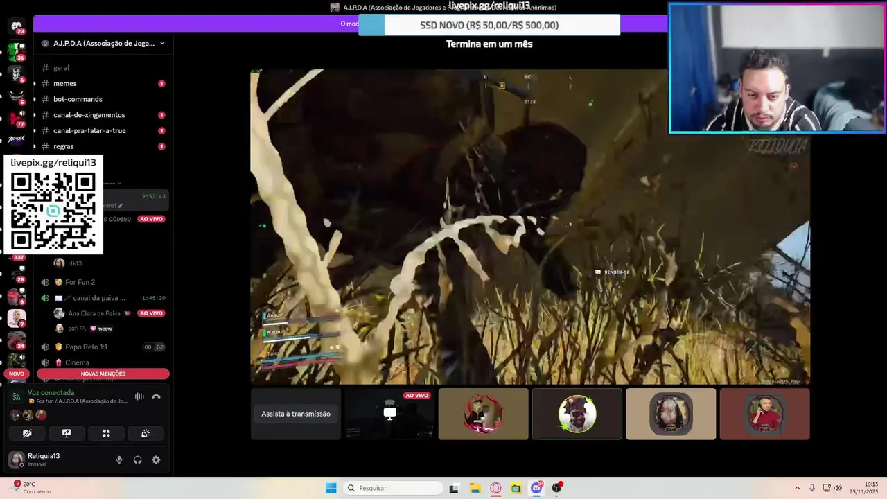
Task: Open server icon with 36 badge
Action: point(17,52)
